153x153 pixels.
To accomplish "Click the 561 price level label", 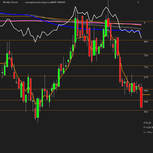I will (x=146, y=112).
